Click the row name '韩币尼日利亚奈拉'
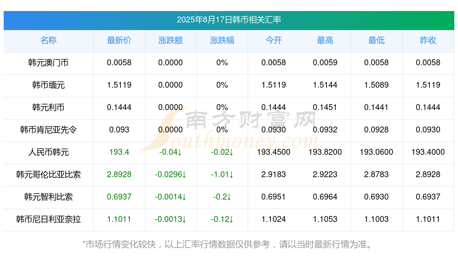The width and height of the screenshot is (458, 256). [48, 219]
